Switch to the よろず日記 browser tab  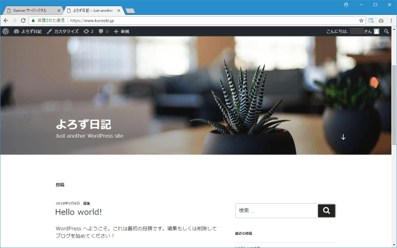pyautogui.click(x=92, y=11)
